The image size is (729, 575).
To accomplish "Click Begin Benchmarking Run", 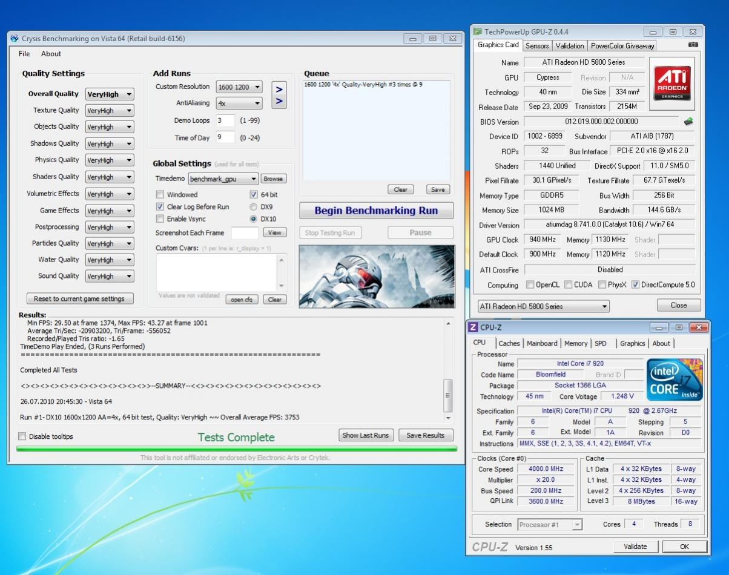I will tap(376, 211).
